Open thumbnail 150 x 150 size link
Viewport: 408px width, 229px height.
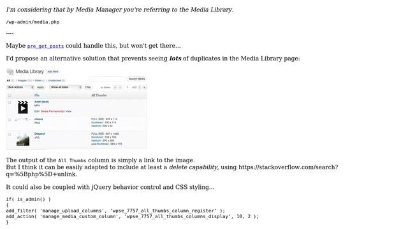coord(103,137)
